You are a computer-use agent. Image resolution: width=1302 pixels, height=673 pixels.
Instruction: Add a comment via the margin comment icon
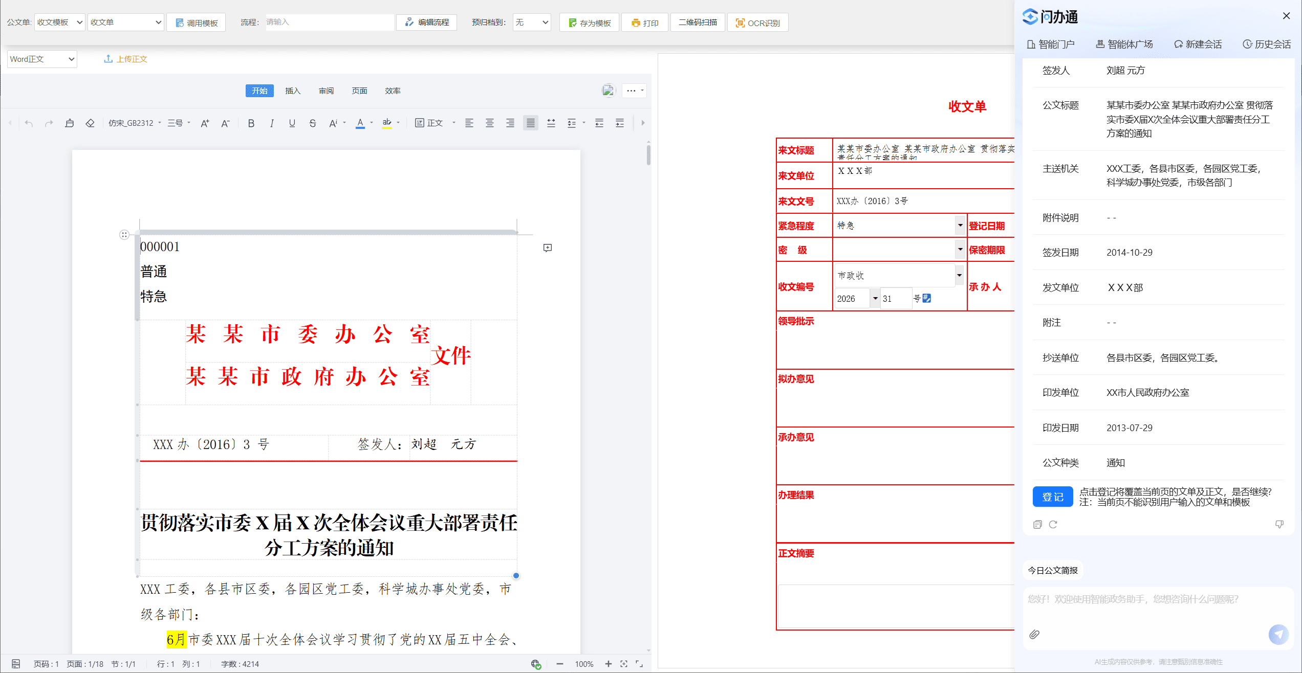click(547, 248)
